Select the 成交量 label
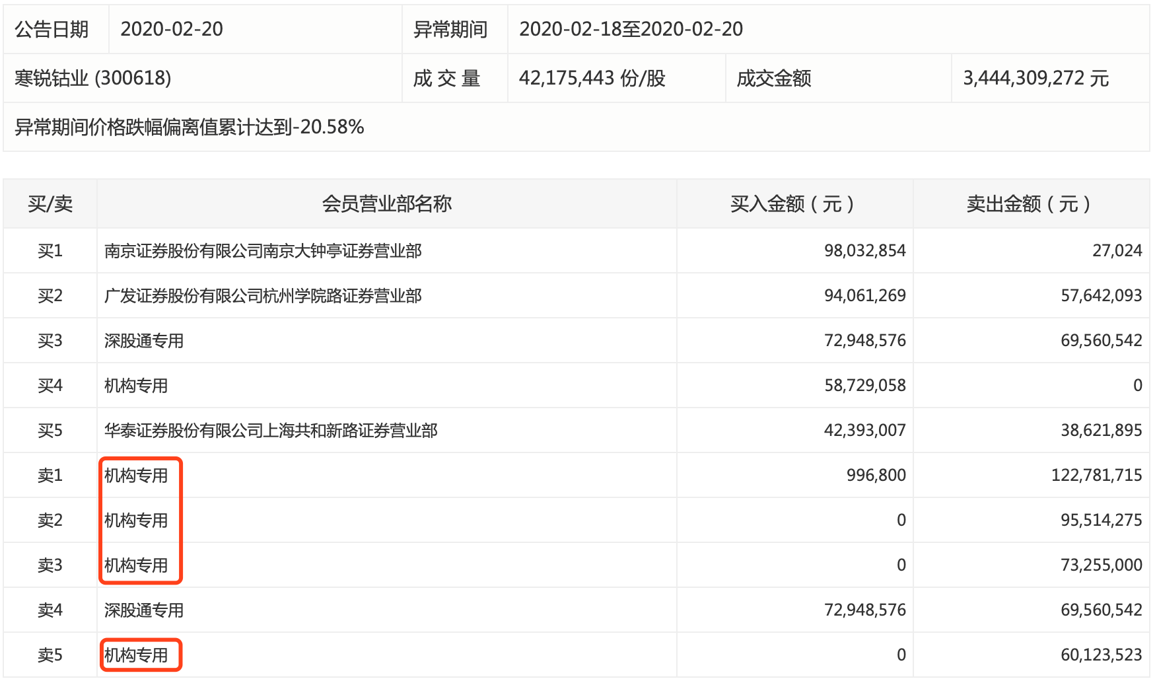Viewport: 1157px width, 683px height. click(447, 78)
